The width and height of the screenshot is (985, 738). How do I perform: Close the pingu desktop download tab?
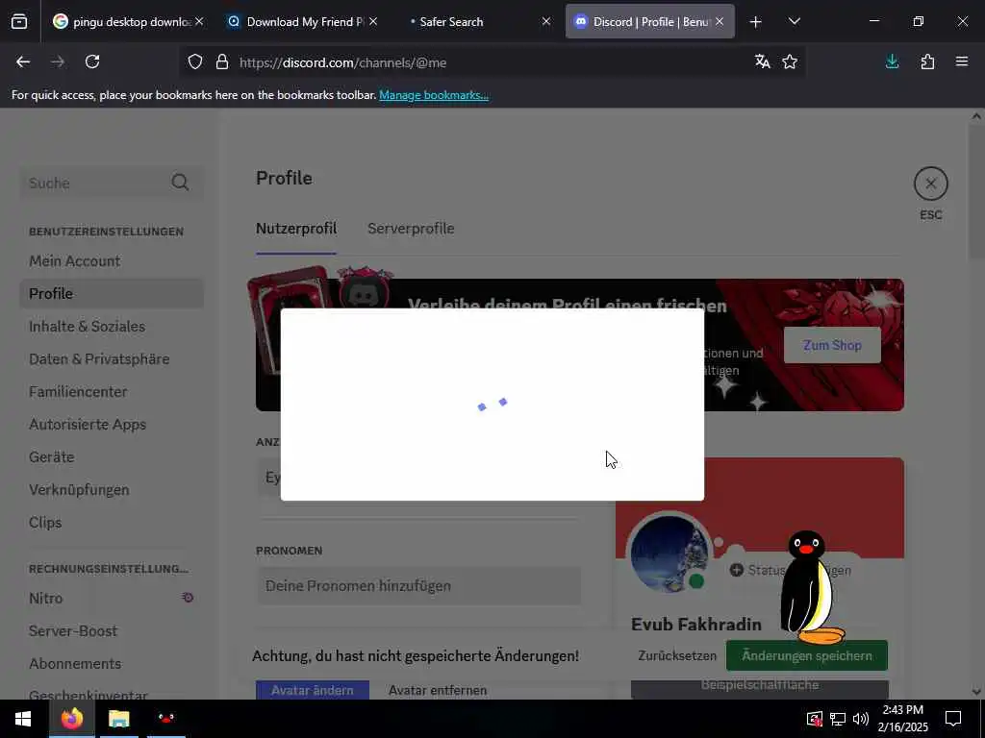pos(199,21)
